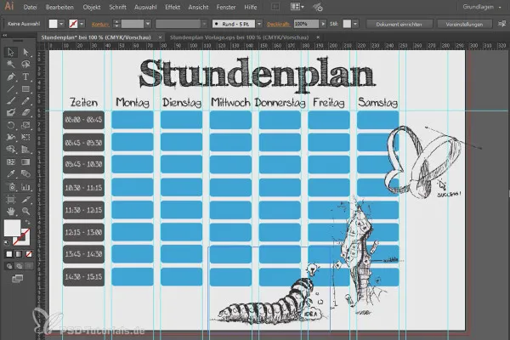
Task: Open the Datei menu
Action: click(30, 7)
